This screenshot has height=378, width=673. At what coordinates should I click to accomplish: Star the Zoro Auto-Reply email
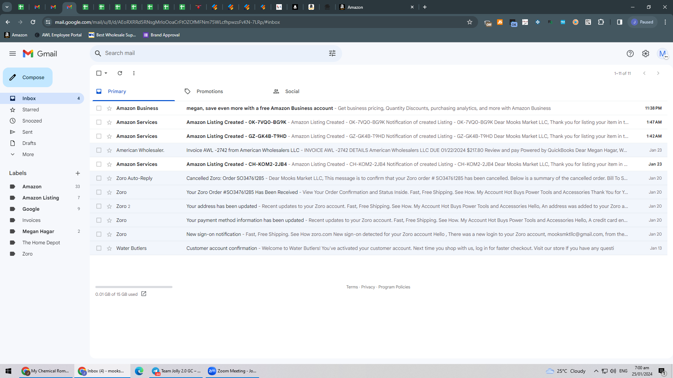(x=109, y=178)
